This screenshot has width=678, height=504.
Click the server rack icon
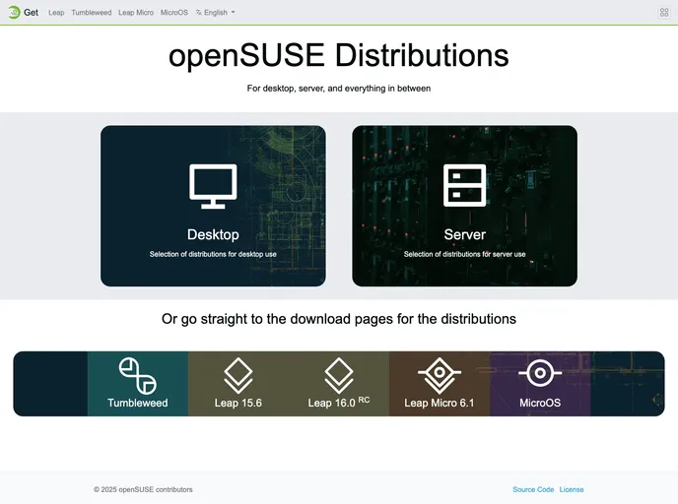(465, 185)
